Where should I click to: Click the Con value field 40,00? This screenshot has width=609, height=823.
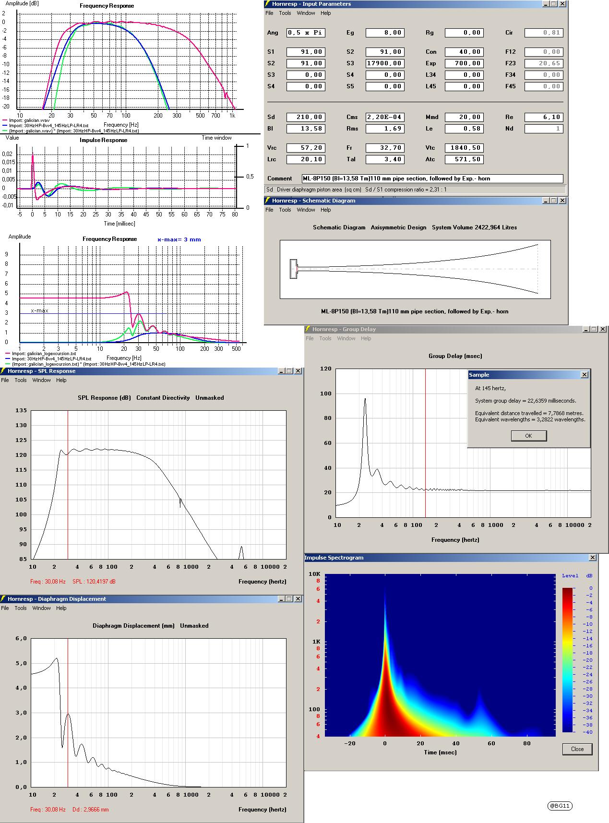(464, 52)
